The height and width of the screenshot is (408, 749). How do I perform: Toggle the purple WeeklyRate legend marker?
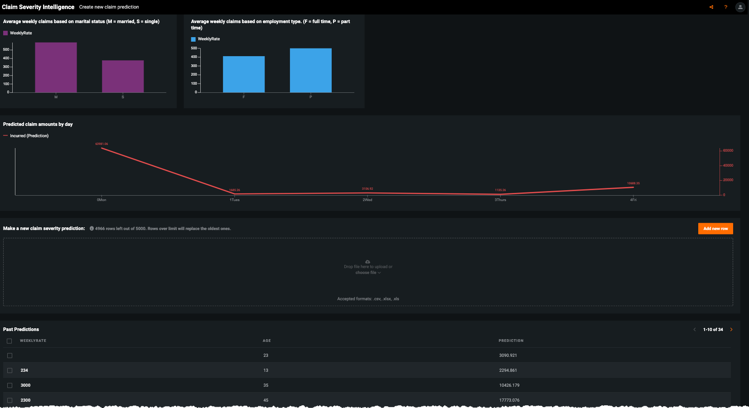5,33
